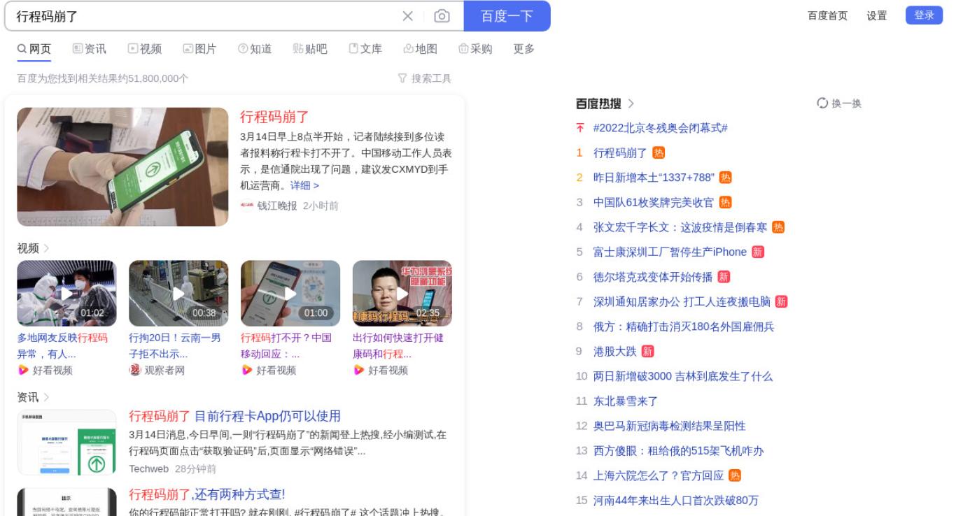Viewport: 956px width, 516px height.
Task: Open 富士康深圳工厂暂停生产iPhone
Action: pos(670,252)
